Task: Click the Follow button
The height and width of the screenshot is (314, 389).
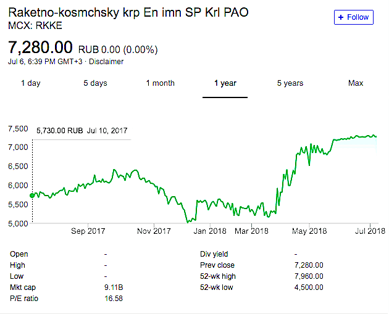Action: 354,17
